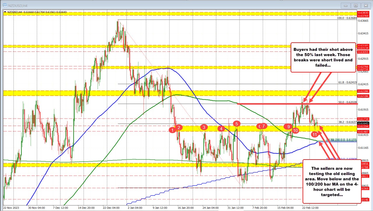Click the 61.8 - 0.62419 Fibonacci label

click(x=347, y=82)
